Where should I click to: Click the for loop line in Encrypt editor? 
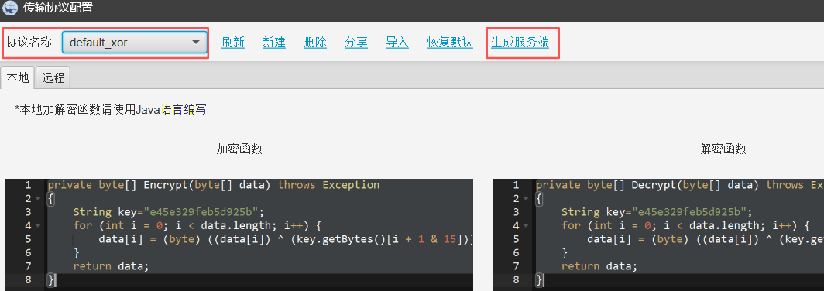tap(197, 226)
